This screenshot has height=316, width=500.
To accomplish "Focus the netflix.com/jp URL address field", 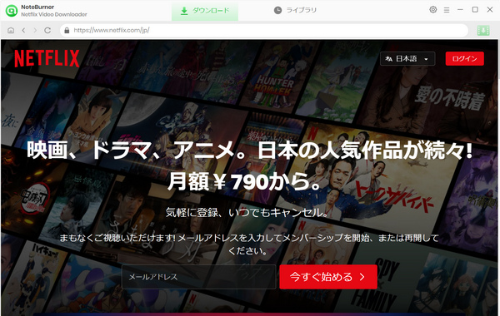I will 264,30.
